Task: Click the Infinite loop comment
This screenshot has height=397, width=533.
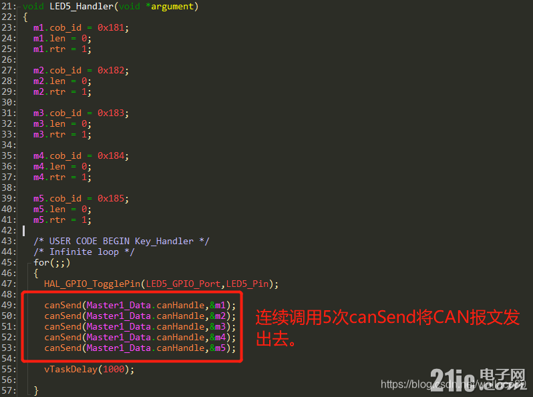Action: [x=84, y=252]
